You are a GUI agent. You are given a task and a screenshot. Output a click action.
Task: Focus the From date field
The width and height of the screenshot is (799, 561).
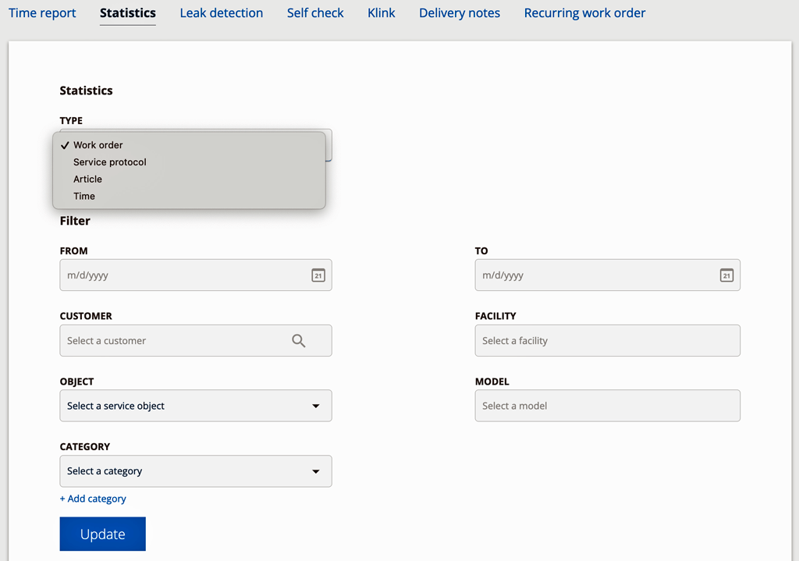[196, 275]
